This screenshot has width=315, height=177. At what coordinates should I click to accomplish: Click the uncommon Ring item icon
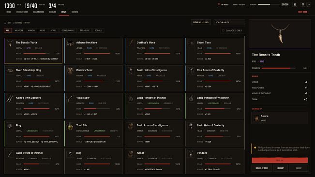(10, 126)
